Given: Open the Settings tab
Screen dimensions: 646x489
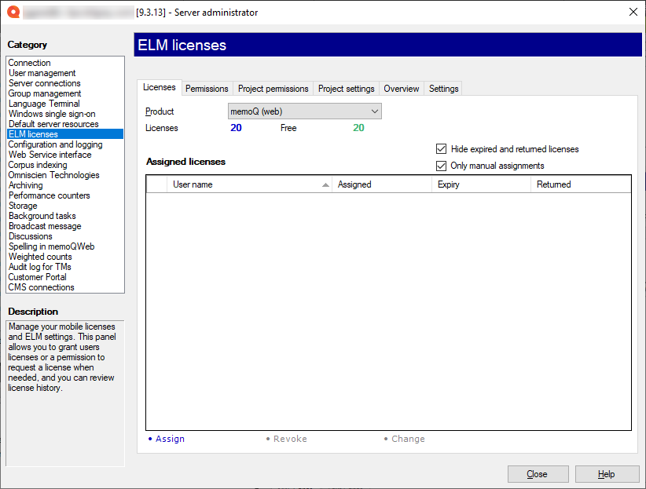Looking at the screenshot, I should [442, 88].
